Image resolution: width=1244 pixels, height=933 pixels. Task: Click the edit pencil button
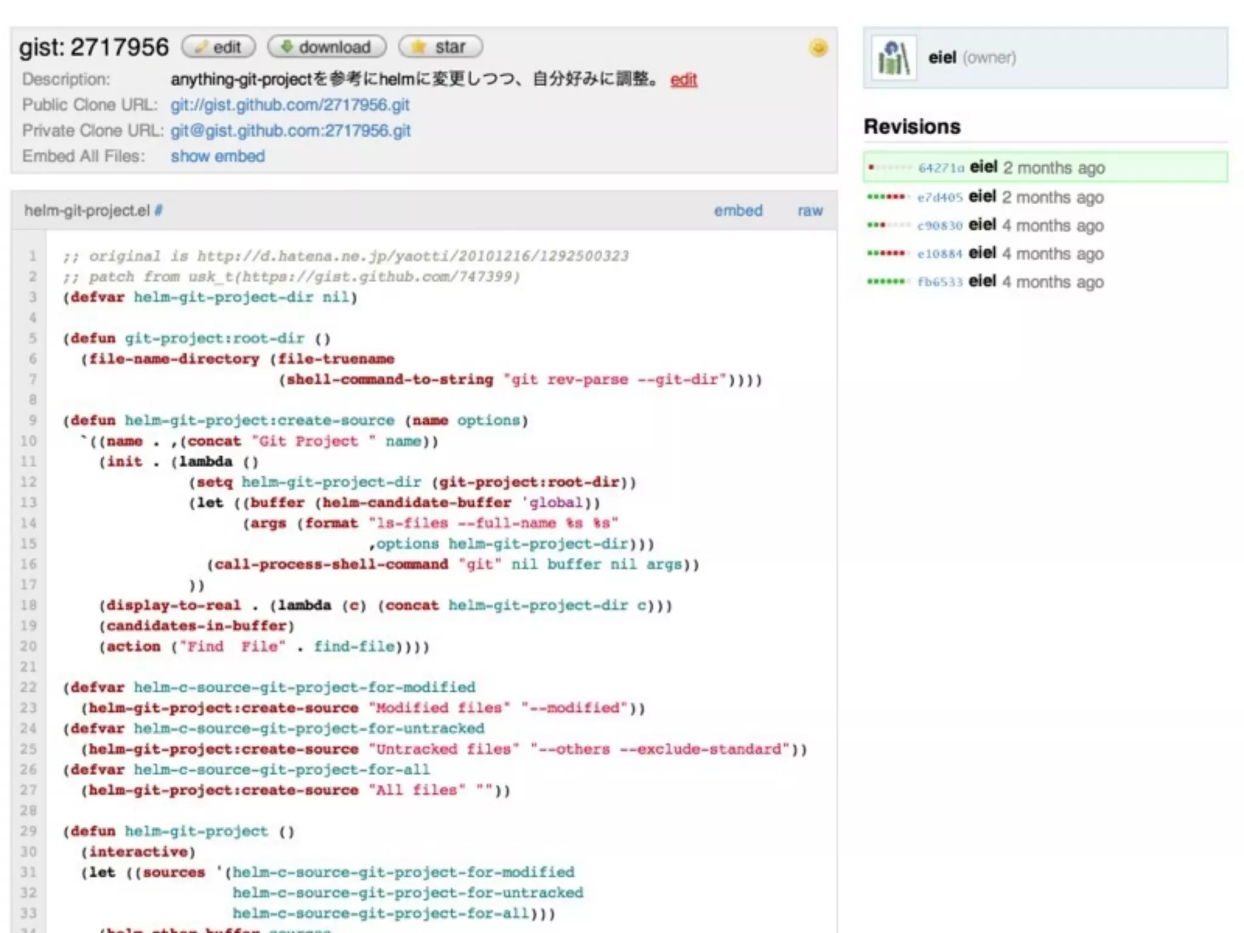219,47
